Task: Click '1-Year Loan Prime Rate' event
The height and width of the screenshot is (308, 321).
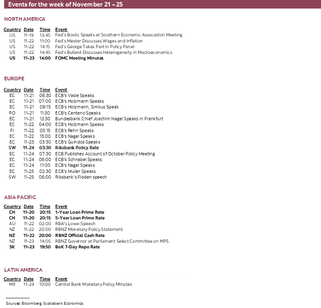Action: click(x=80, y=212)
